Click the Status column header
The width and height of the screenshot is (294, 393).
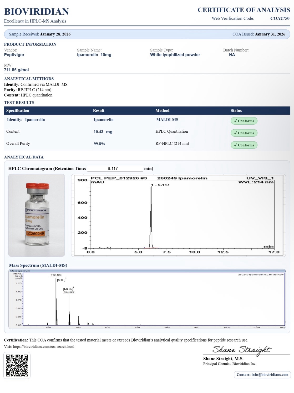[236, 111]
